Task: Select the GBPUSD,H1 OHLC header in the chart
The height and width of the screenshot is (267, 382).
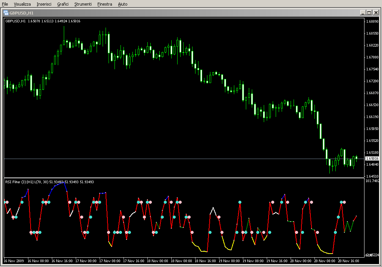Action: coord(43,21)
